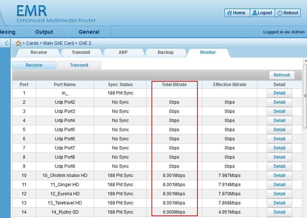View Detail for port 1 in_
The height and width of the screenshot is (218, 307).
[x=279, y=93]
